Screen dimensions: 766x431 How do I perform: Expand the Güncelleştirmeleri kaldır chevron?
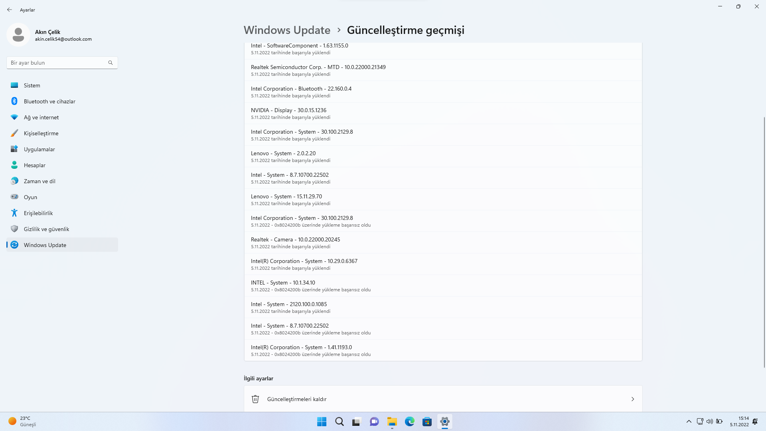tap(632, 399)
